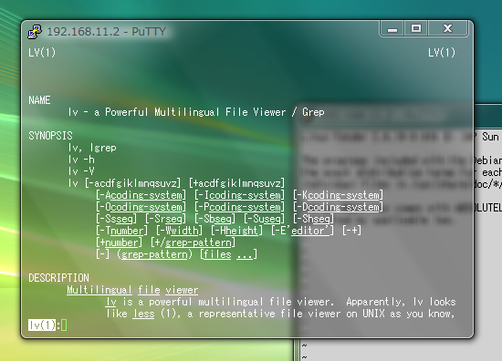This screenshot has width=502, height=361.
Task: Click the '[-Dcoding-system]' option
Action: [x=338, y=207]
